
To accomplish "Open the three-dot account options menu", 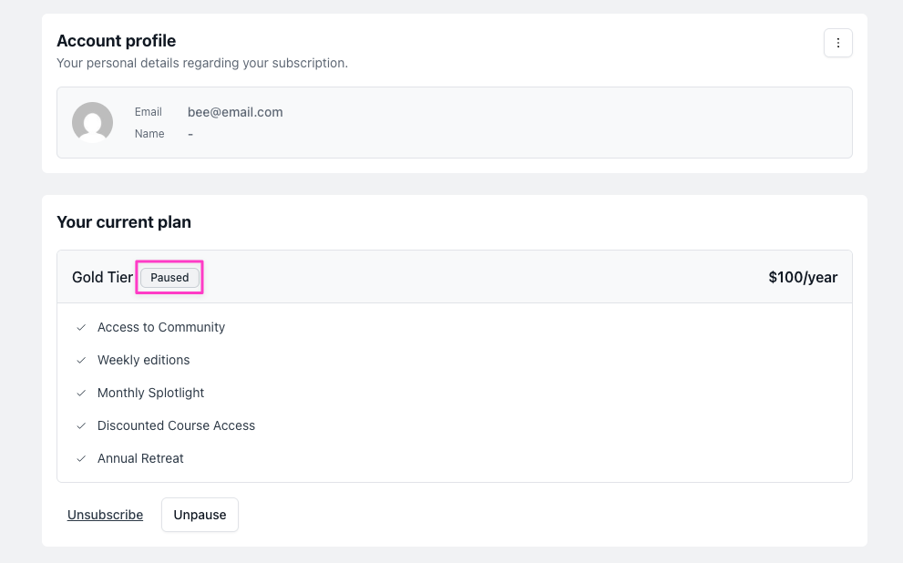I will coord(837,44).
